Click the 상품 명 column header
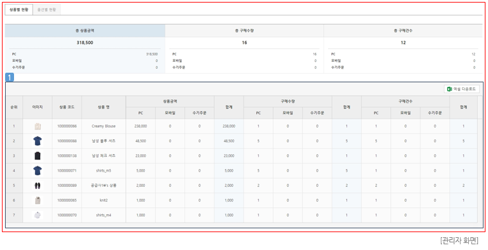Screen dimensions: 488x250 103,107
